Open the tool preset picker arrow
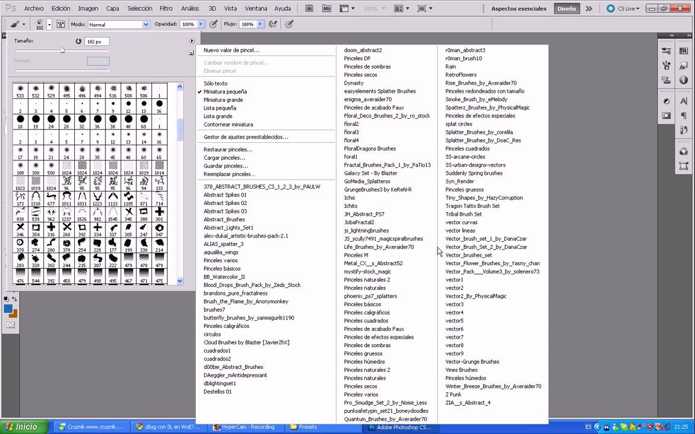The width and height of the screenshot is (695, 434). tap(24, 24)
